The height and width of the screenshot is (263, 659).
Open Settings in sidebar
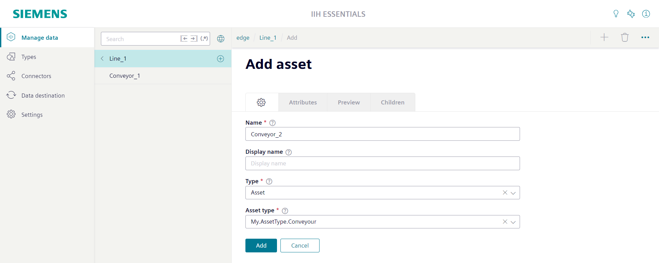(47, 114)
